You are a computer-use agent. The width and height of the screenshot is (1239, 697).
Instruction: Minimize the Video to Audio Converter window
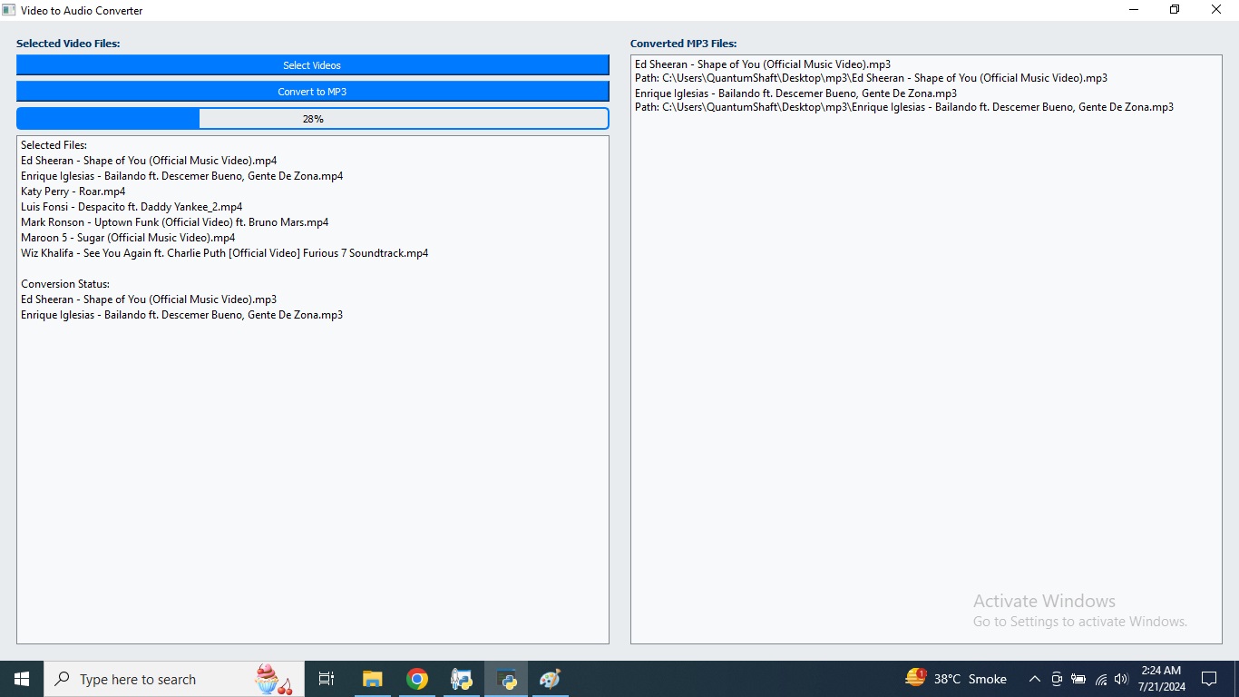tap(1134, 10)
